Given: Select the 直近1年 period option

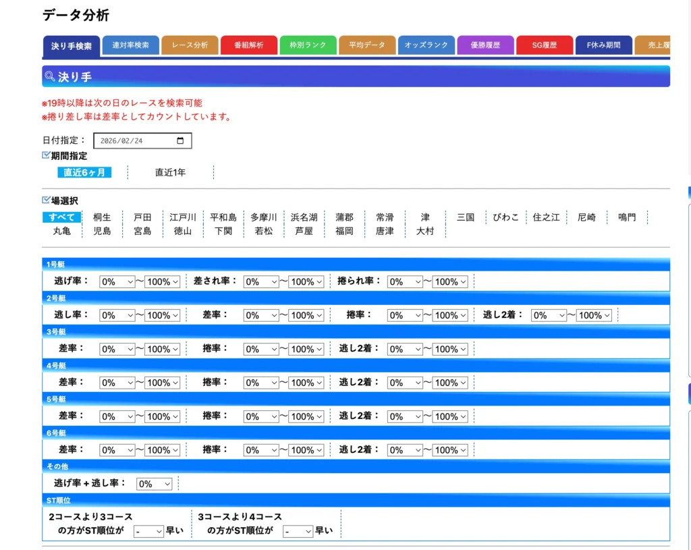Looking at the screenshot, I should point(169,172).
